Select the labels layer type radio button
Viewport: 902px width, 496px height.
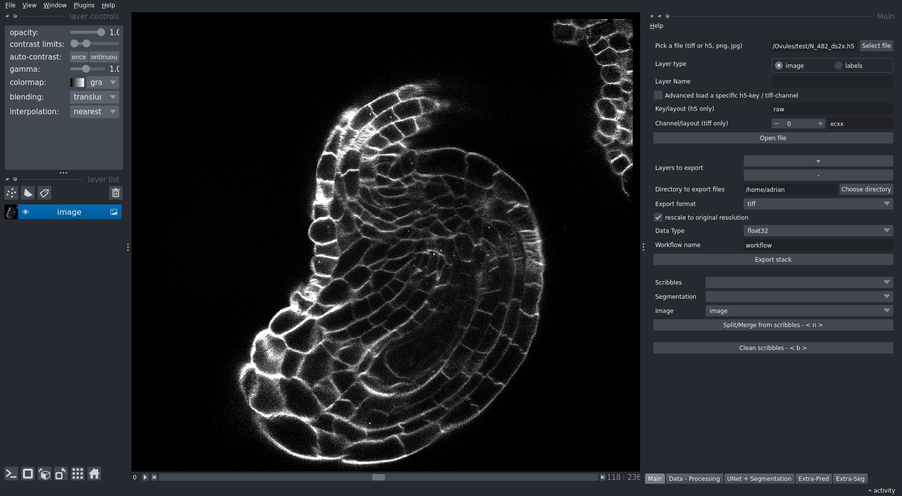[x=838, y=65]
